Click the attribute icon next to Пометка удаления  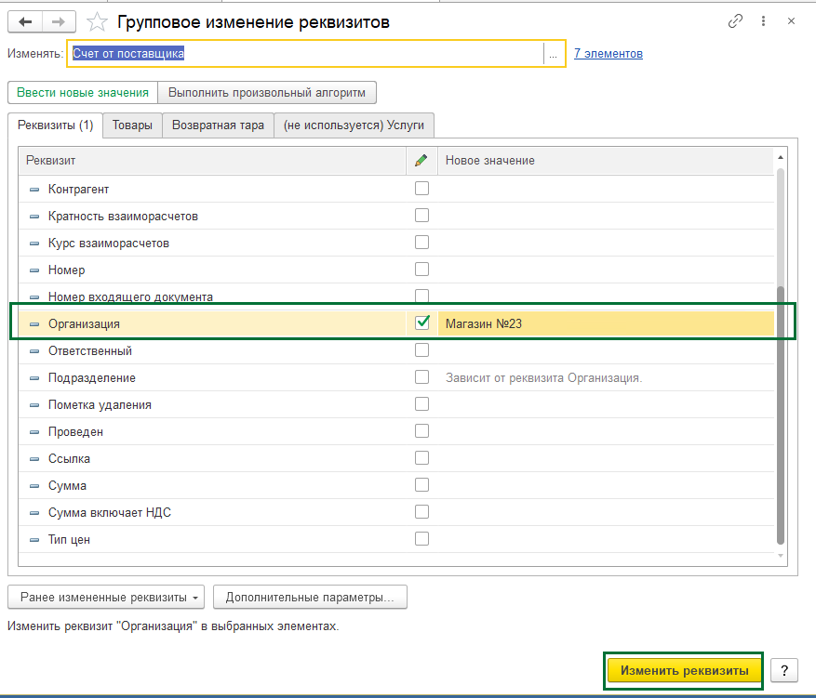pos(34,405)
